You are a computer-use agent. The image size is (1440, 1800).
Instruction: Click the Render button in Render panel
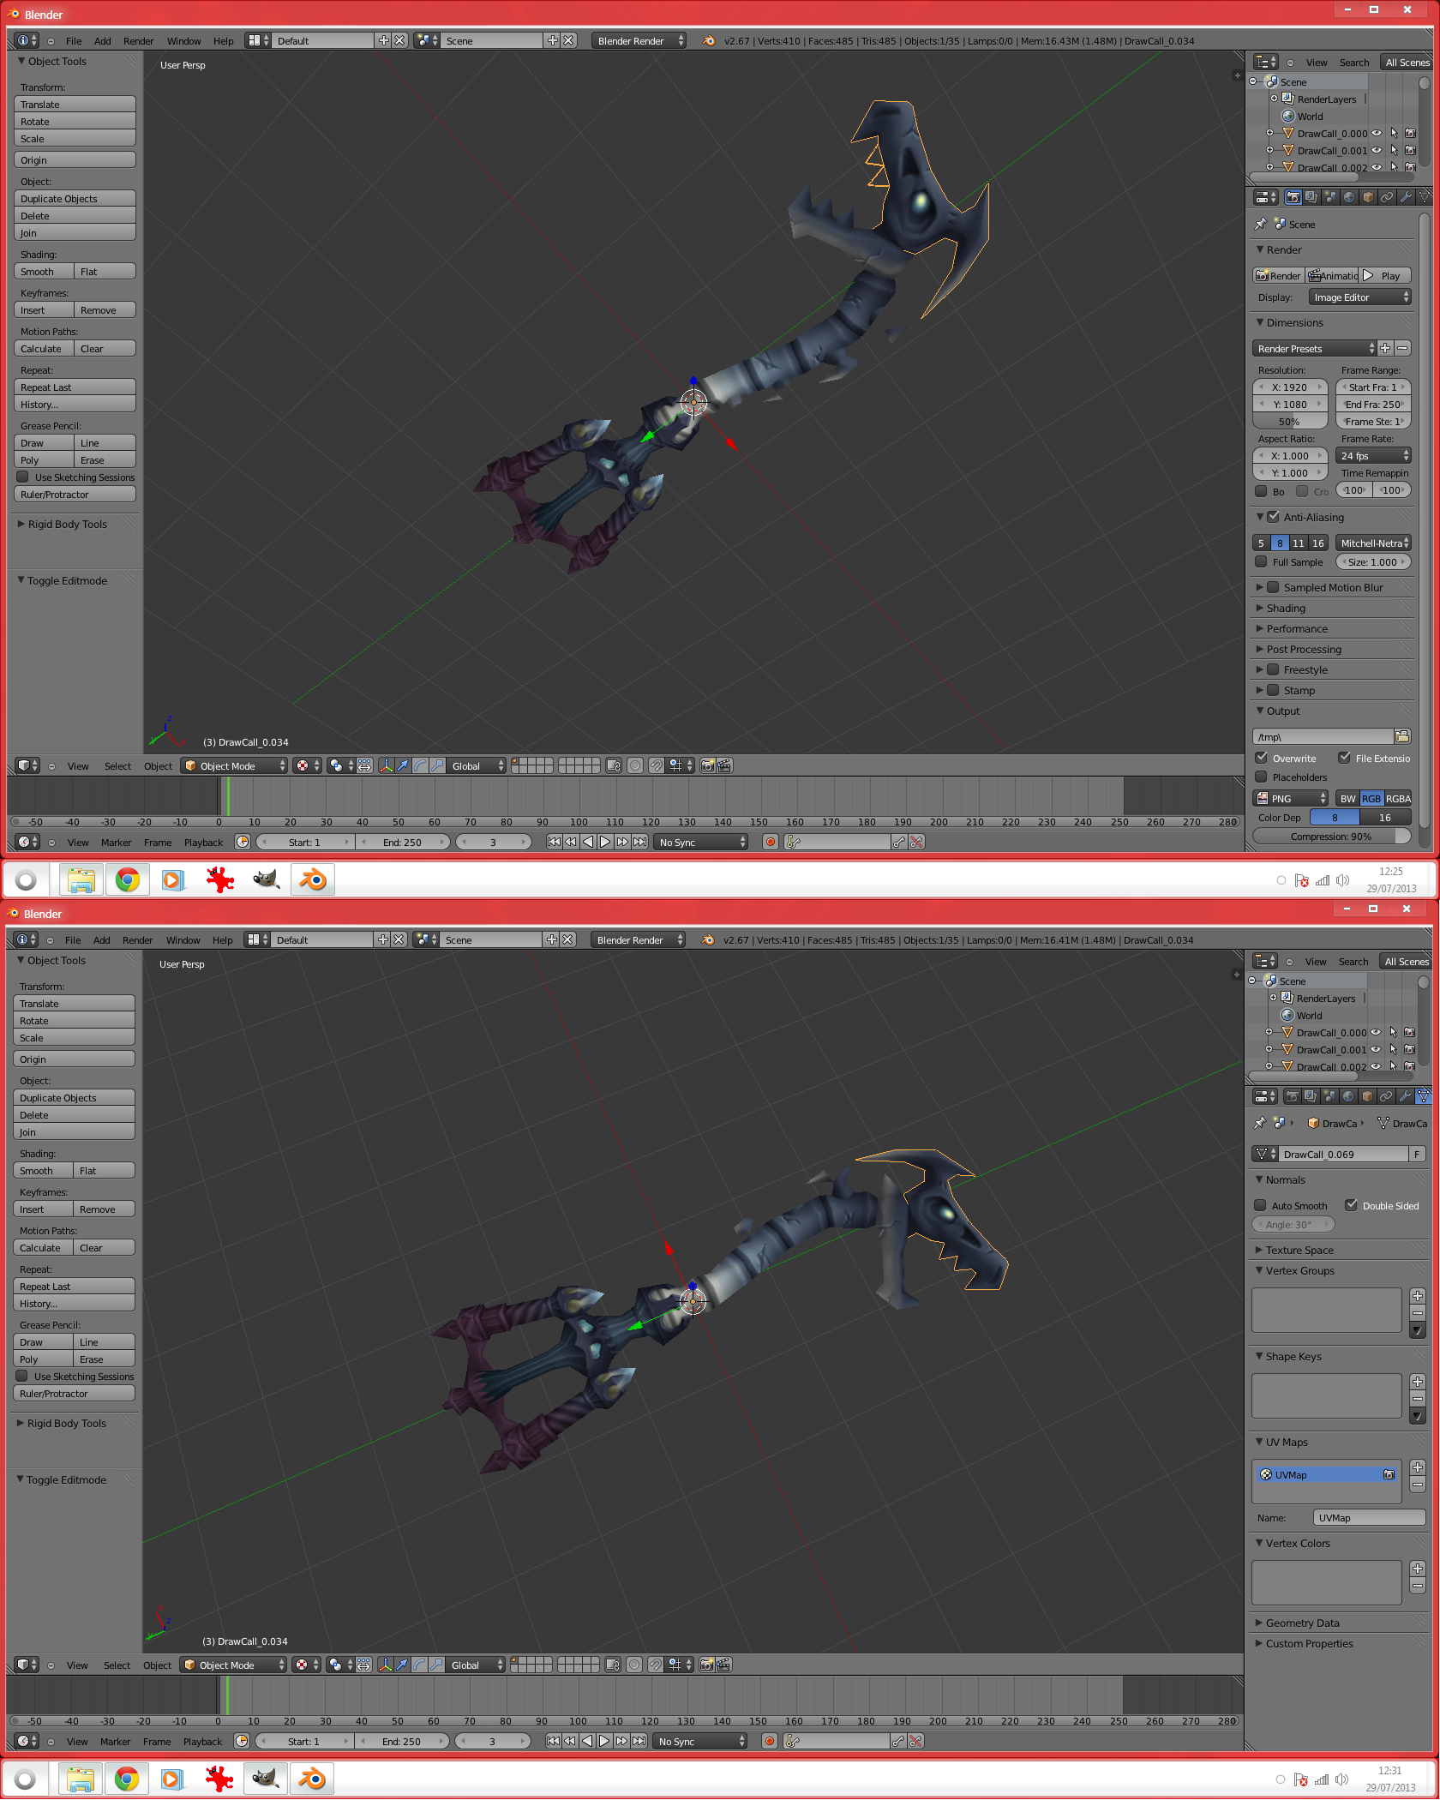click(x=1278, y=275)
